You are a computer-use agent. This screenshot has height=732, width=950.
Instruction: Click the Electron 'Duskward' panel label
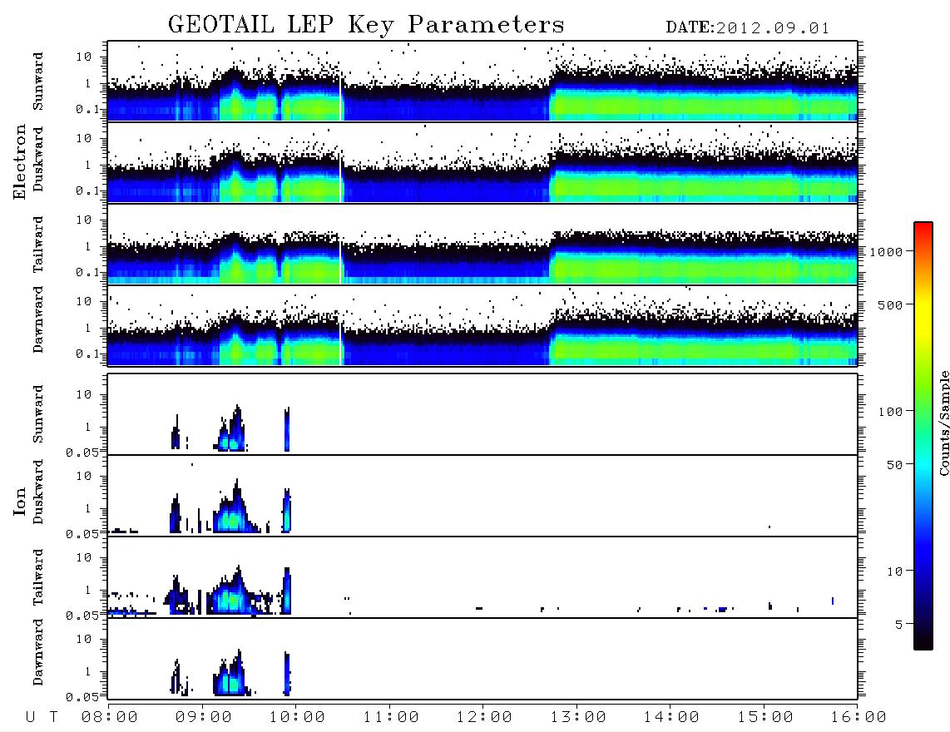pos(38,159)
